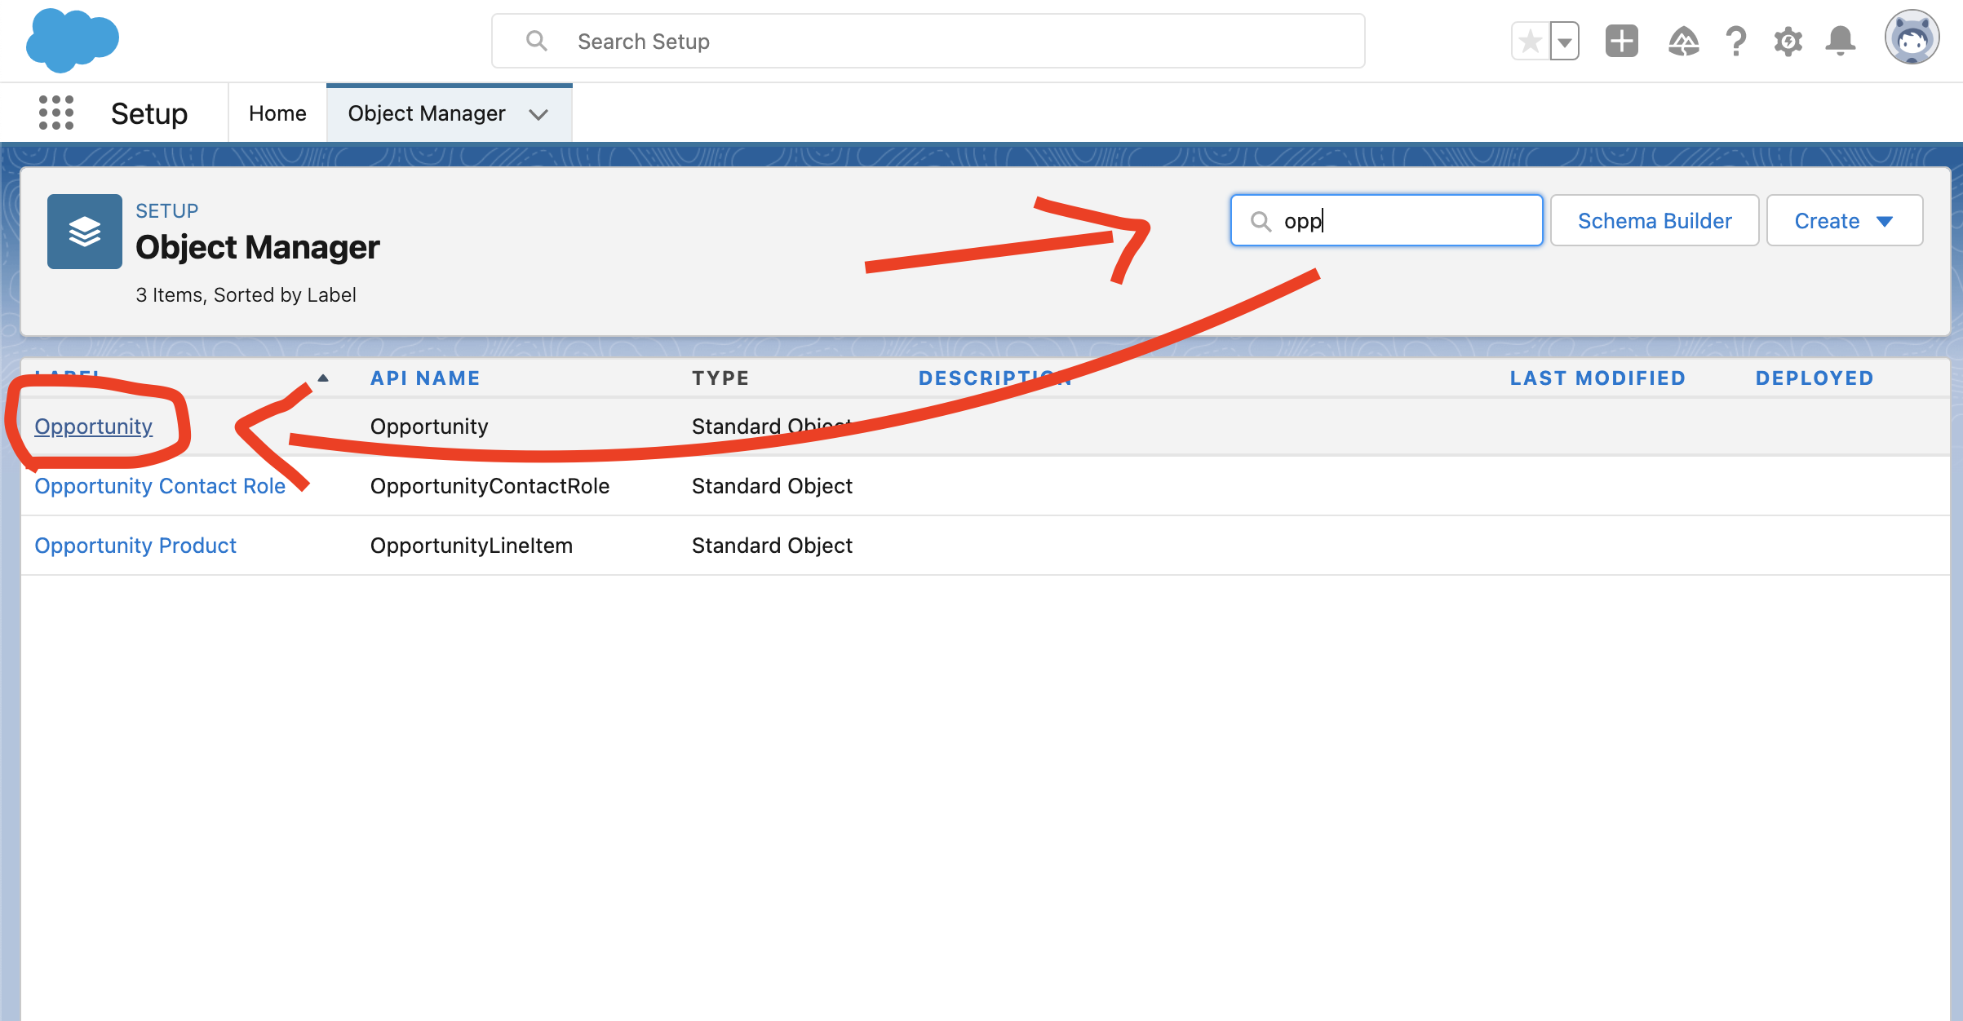Focus the Search Setup field
The image size is (1963, 1021).
(928, 41)
